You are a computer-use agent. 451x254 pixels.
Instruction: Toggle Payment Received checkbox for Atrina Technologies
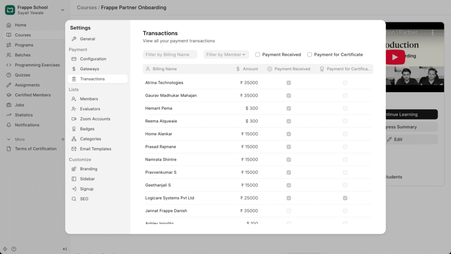288,83
